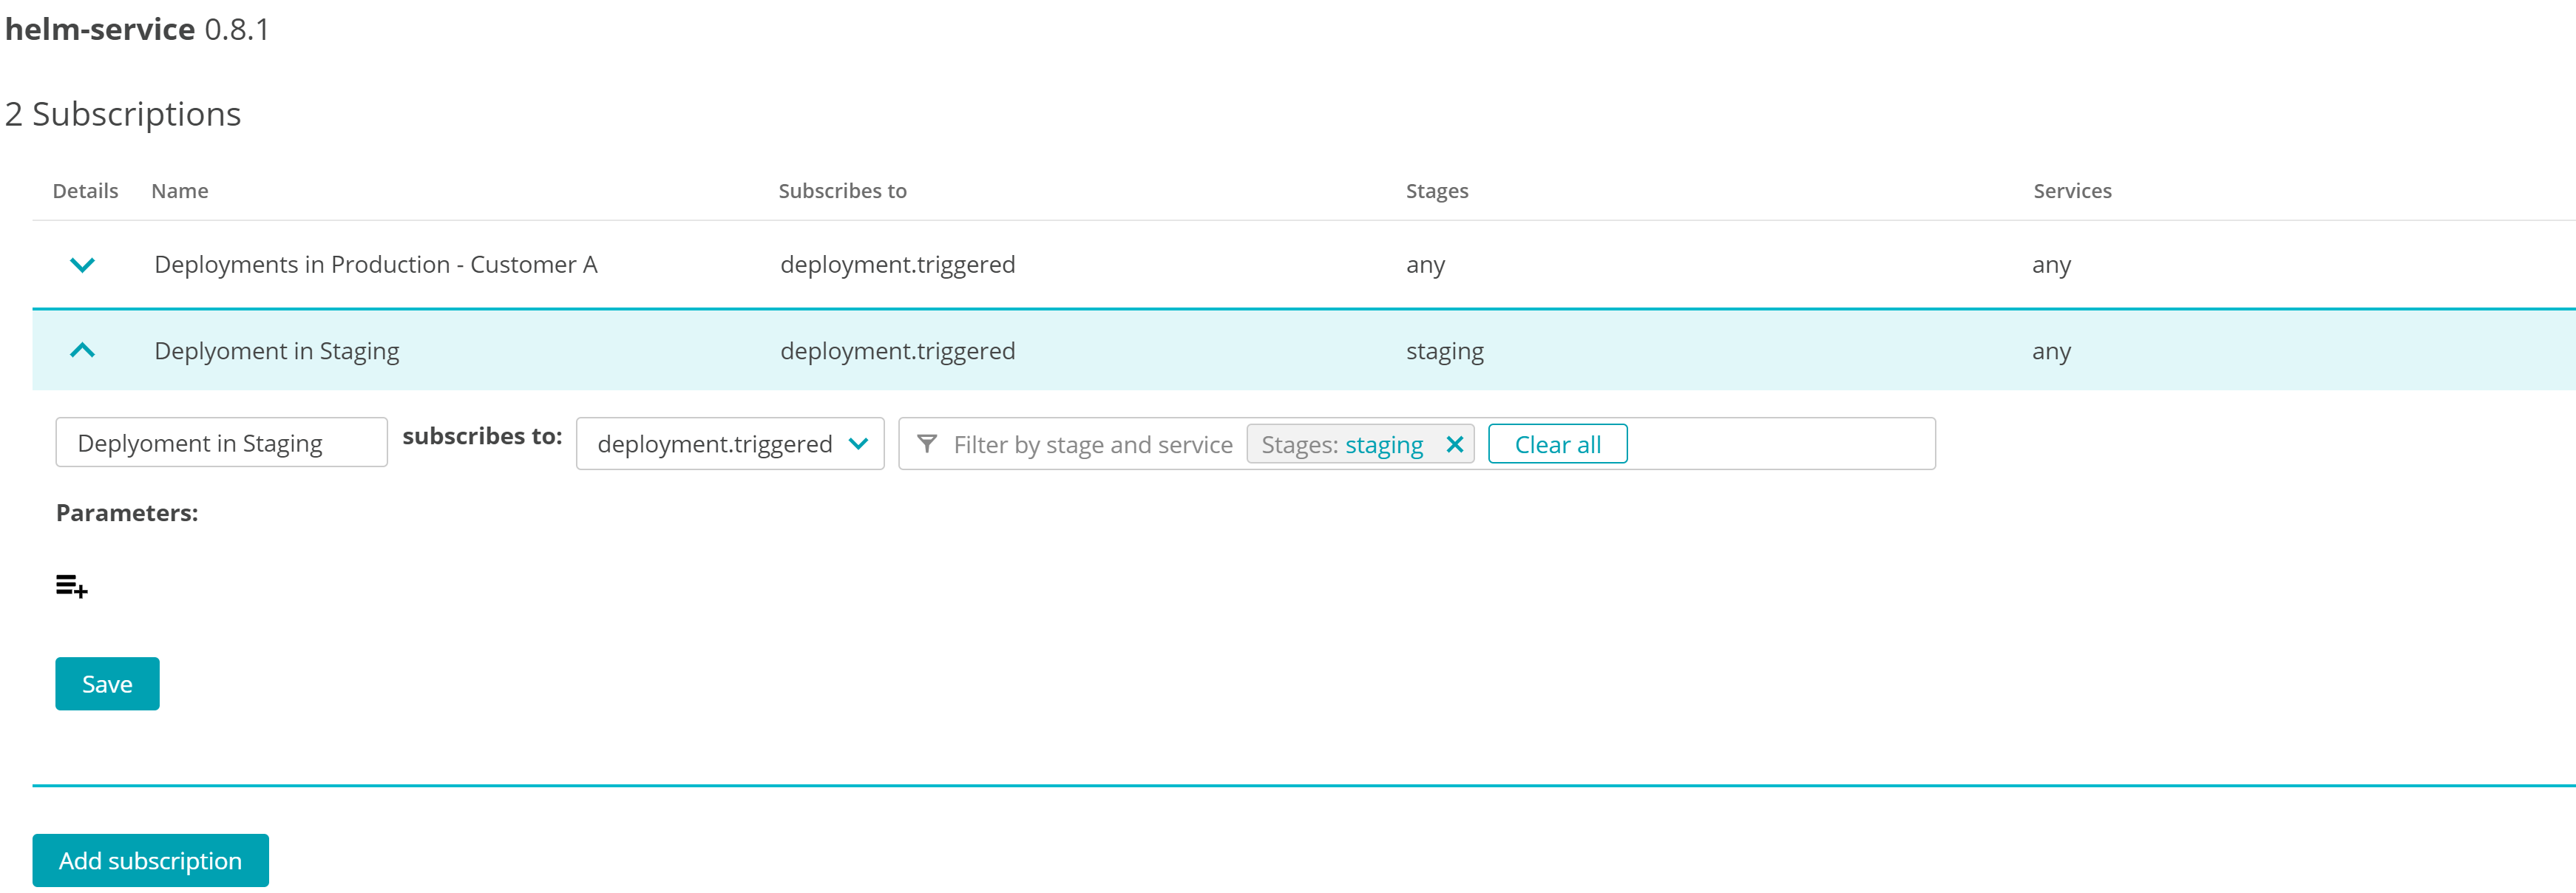Click the collapse chevron for Staging row

pos(83,350)
